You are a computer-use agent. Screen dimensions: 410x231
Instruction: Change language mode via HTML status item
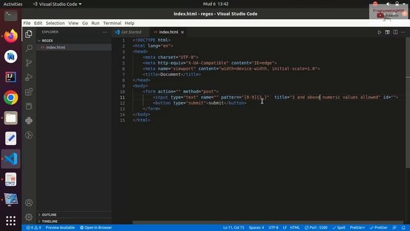pos(295,228)
